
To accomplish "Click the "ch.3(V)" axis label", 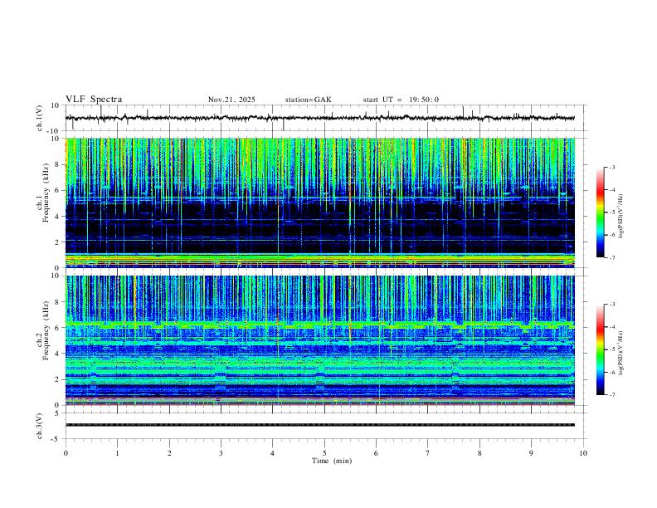I will coord(40,426).
